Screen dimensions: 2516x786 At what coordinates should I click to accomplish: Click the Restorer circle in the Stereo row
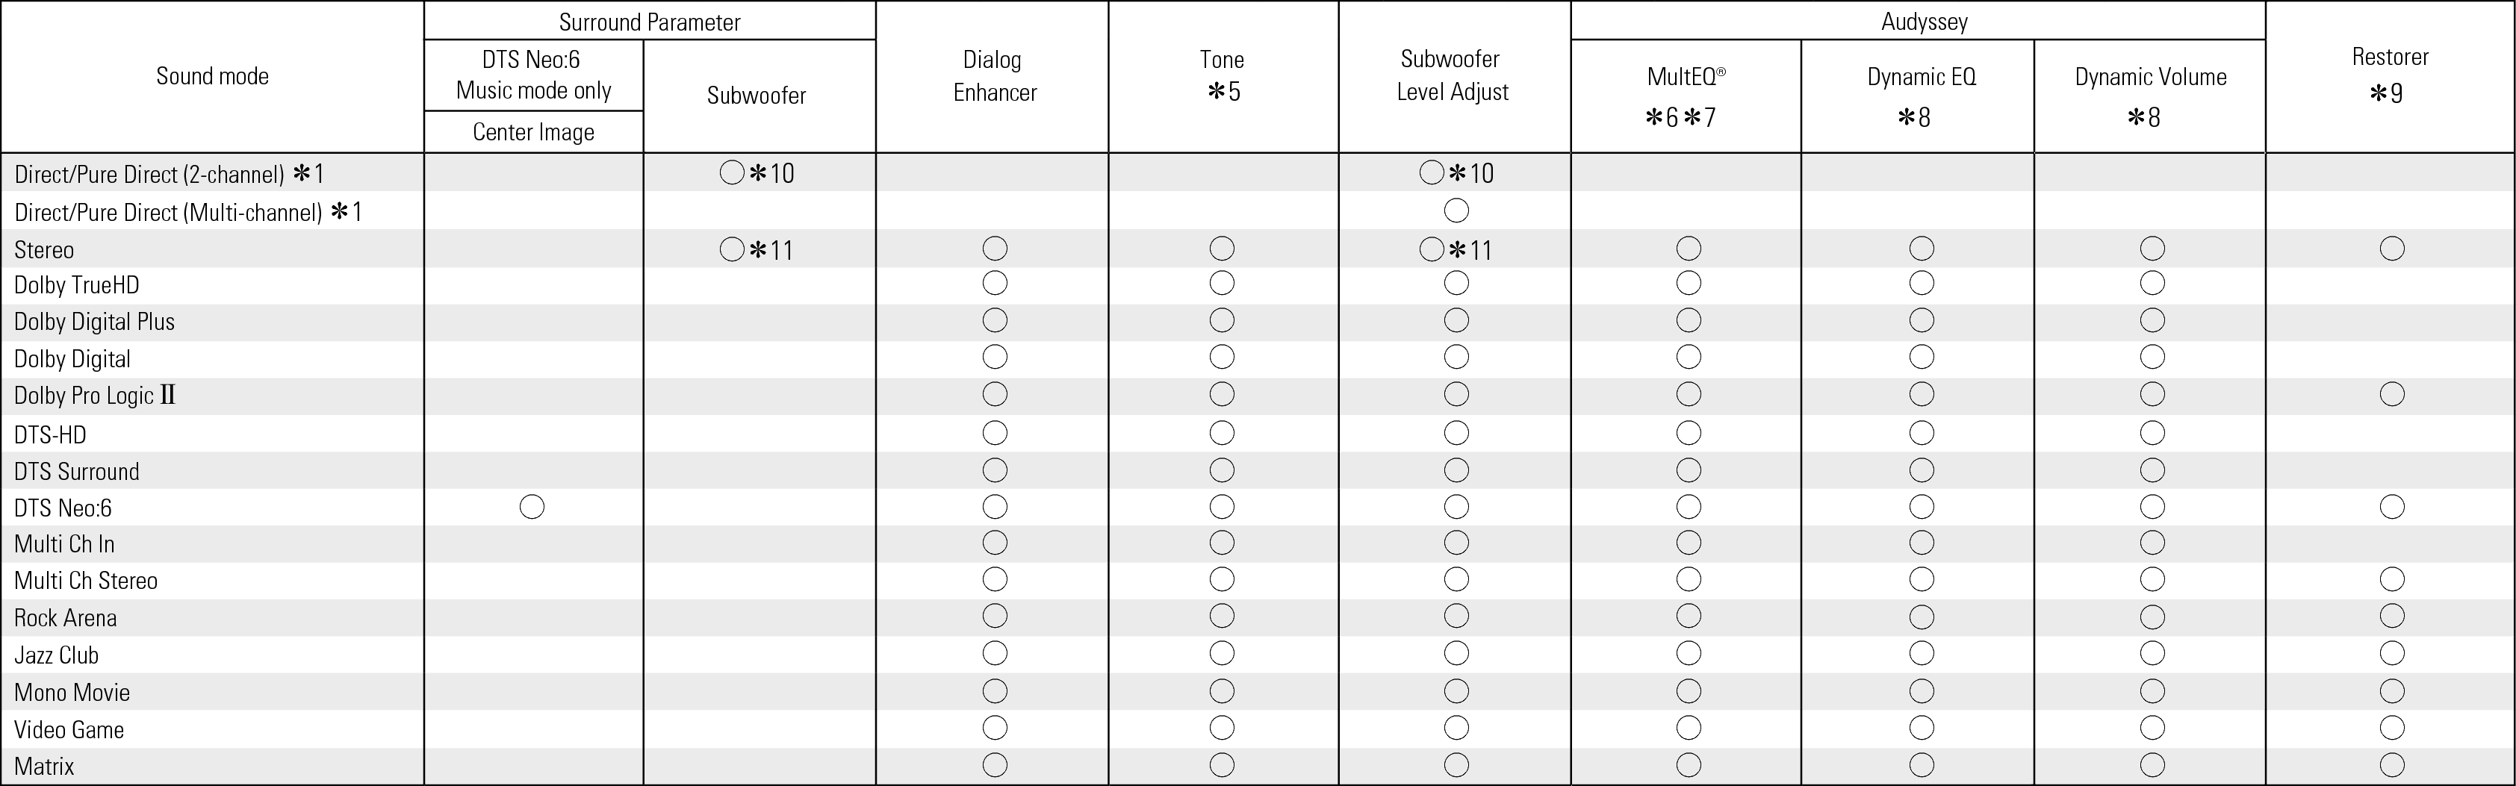click(2392, 249)
